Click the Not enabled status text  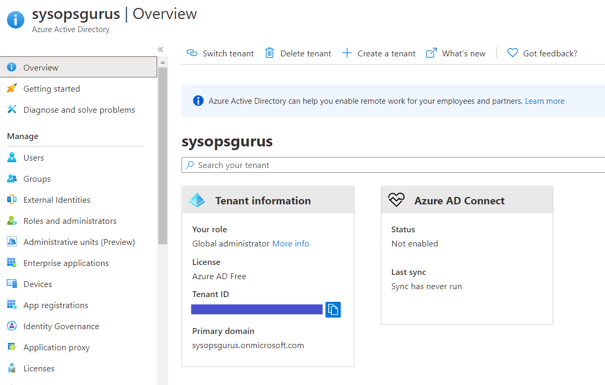tap(415, 243)
